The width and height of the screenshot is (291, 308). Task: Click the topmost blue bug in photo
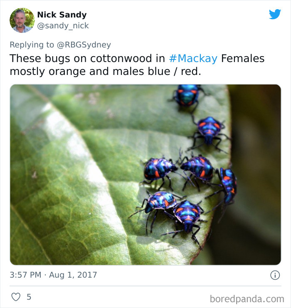(187, 95)
